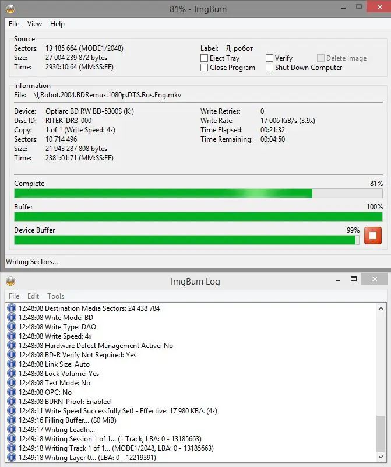Click the log scrollbar up arrow
The width and height of the screenshot is (391, 467).
(381, 308)
